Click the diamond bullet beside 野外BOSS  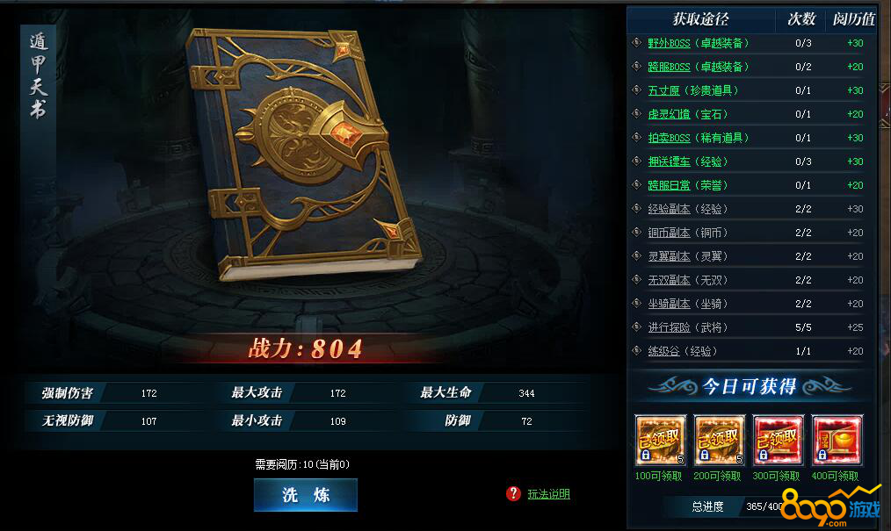(x=637, y=42)
